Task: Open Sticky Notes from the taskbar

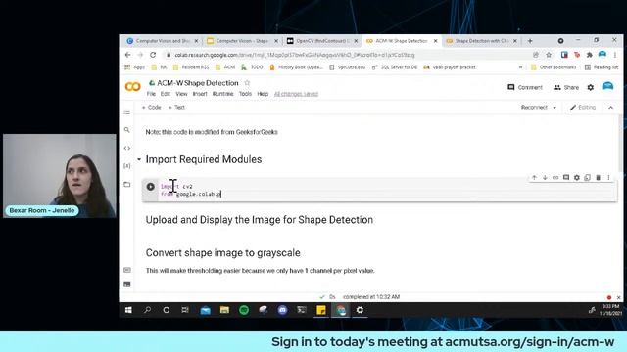Action: pos(321,310)
